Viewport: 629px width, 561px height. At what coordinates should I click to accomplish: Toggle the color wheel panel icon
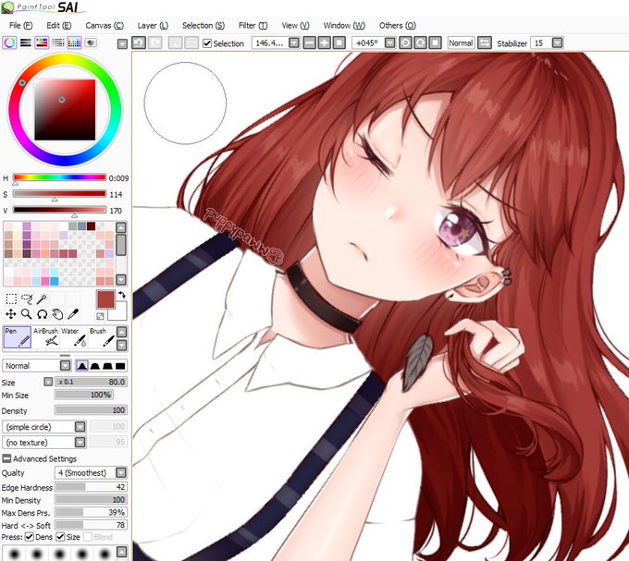pyautogui.click(x=9, y=43)
